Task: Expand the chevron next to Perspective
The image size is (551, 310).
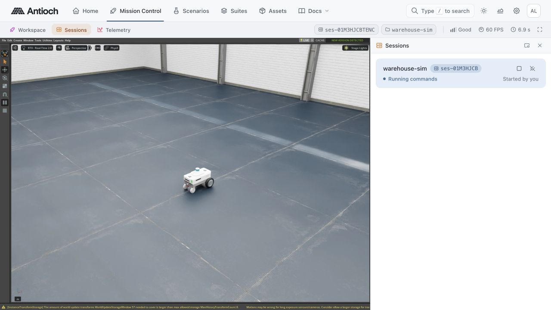Action: pos(90,48)
